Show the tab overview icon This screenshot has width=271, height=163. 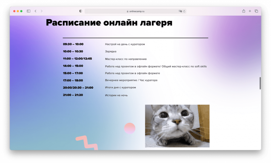tap(256, 11)
